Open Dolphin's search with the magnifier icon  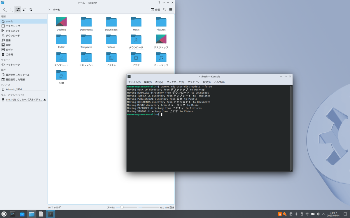point(164,10)
